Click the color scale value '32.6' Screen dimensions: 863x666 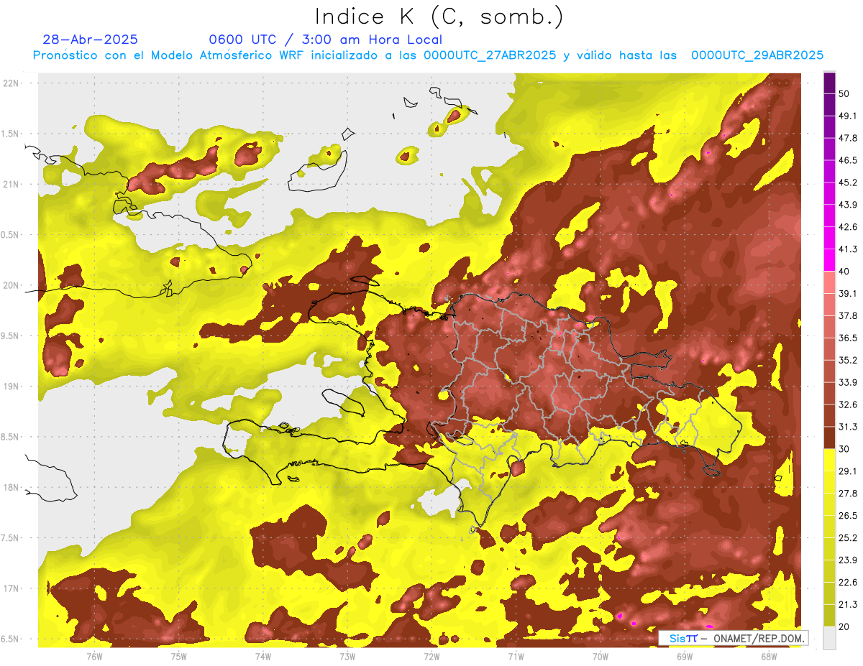[x=848, y=404]
